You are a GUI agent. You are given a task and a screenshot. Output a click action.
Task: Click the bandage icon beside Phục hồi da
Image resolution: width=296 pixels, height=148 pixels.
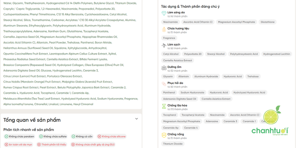click(x=164, y=84)
